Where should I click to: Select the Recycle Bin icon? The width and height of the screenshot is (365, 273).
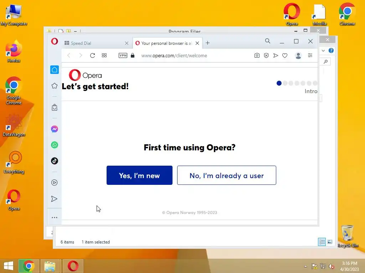348,236
